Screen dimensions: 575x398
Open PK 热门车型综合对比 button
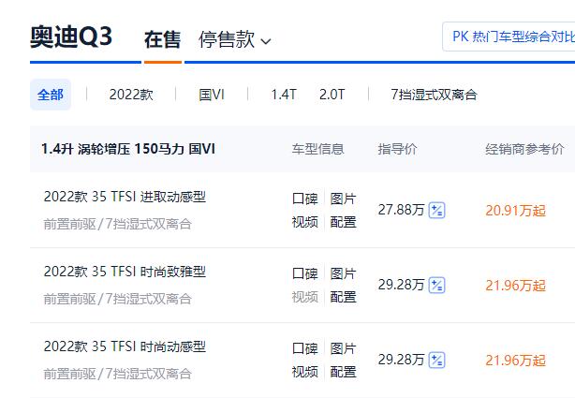[x=509, y=37]
